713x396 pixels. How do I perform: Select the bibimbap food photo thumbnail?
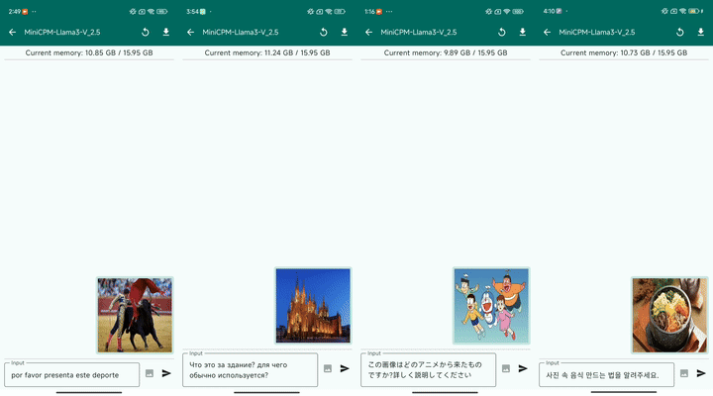[x=669, y=315]
